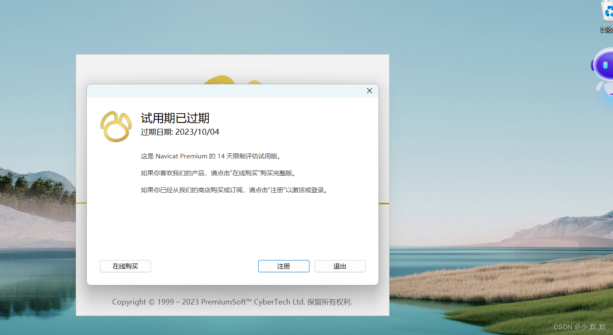Screen dimensions: 613x335
Task: Open the Recycle Bin desktop icon
Action: pos(607,17)
